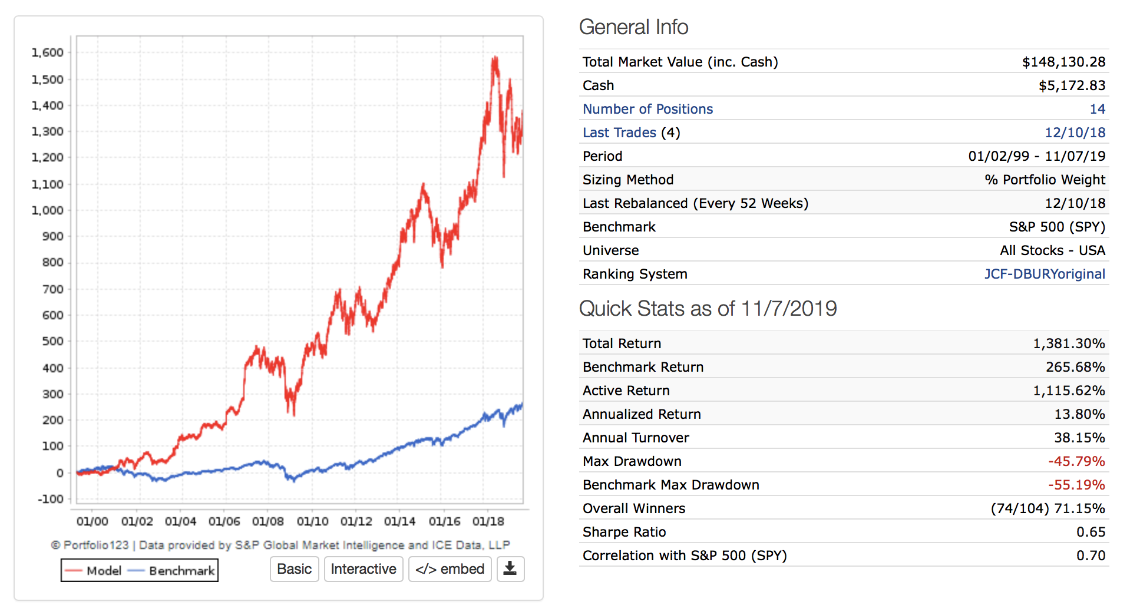Click the blue Benchmark legend line
Screen dimensions: 1130x615
tap(136, 571)
